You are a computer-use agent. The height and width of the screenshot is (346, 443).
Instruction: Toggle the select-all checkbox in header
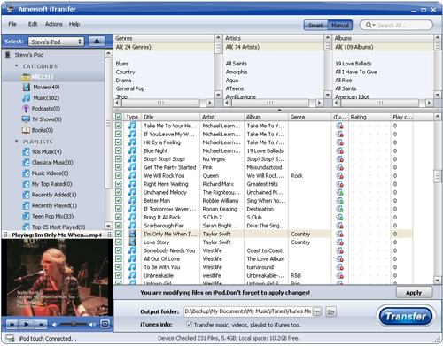pyautogui.click(x=119, y=117)
